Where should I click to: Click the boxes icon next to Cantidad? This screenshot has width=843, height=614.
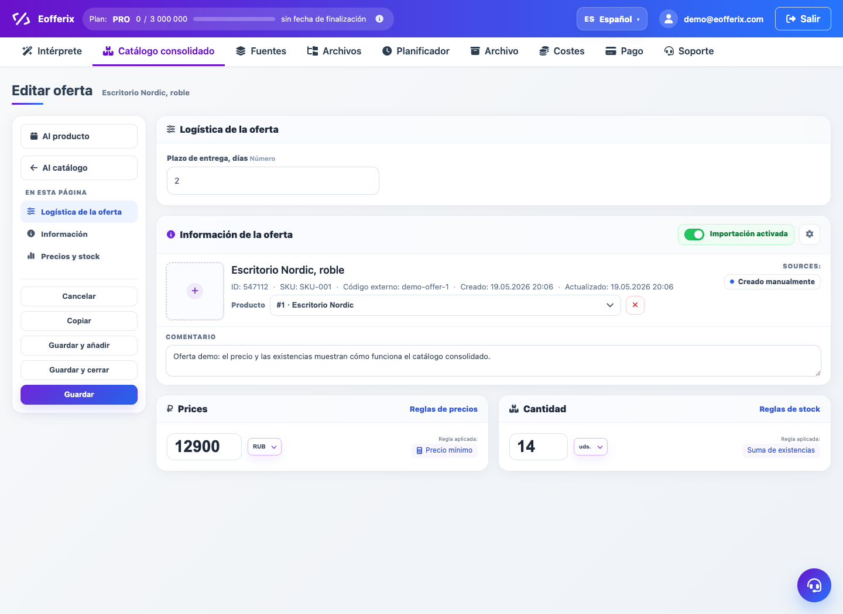point(514,409)
